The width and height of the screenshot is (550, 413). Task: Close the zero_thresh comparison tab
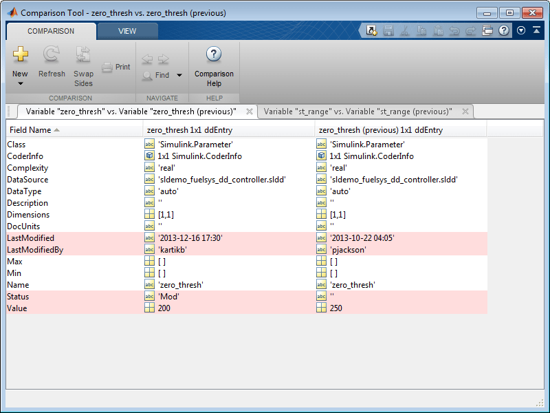250,112
